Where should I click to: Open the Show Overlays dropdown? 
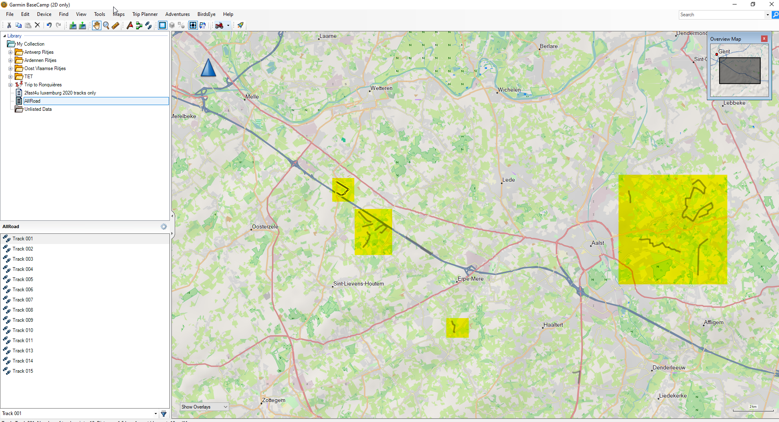click(x=204, y=407)
